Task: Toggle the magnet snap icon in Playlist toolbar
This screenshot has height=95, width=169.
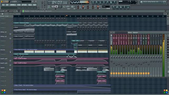Action: 3,11
